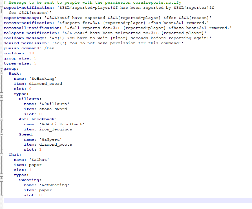
Task: Click the diamond_boots item value
Action: 56,144
